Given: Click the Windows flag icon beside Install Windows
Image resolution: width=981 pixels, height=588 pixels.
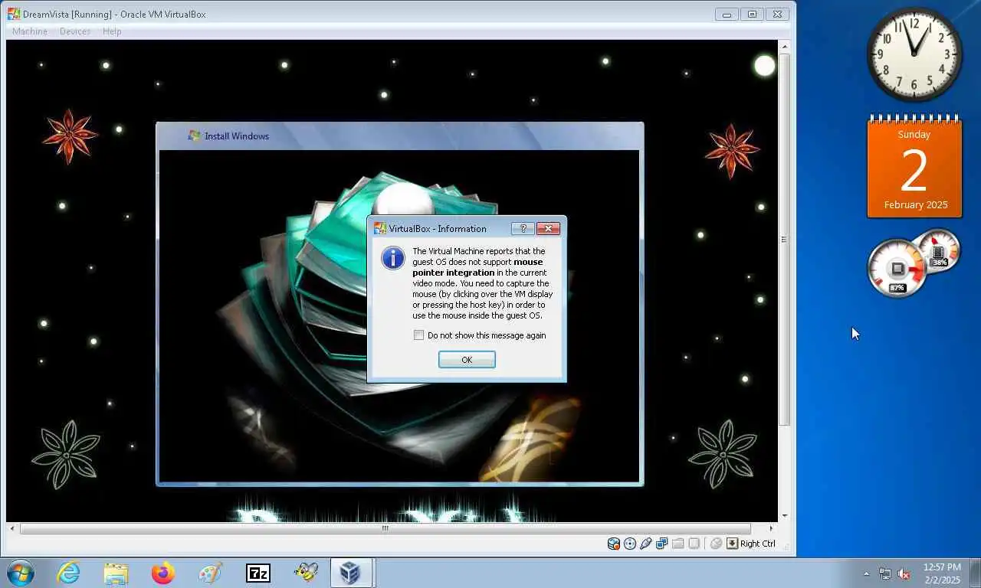Looking at the screenshot, I should (x=195, y=136).
